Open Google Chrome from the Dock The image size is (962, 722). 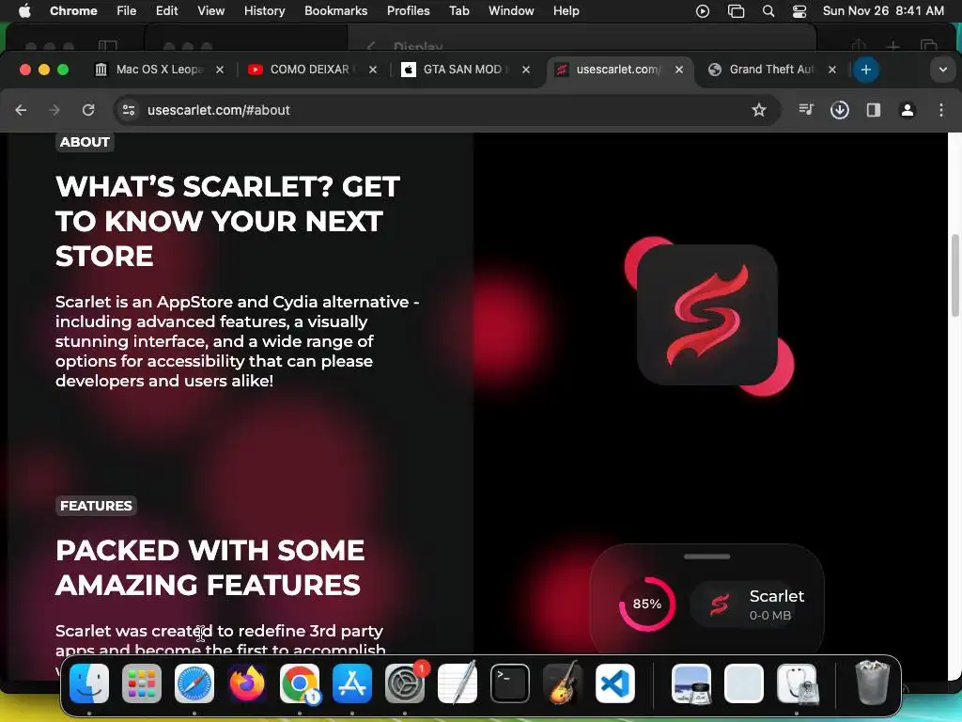click(x=300, y=683)
